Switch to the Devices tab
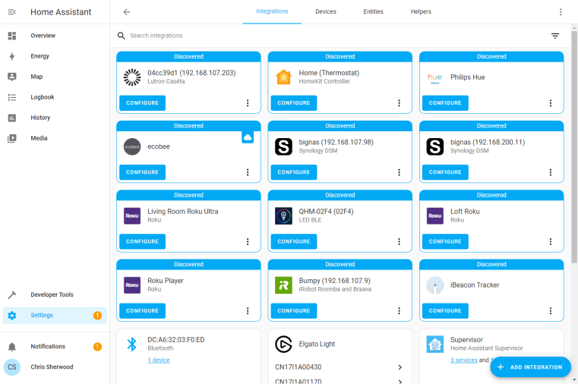Screen dimensions: 578x384 (326, 12)
